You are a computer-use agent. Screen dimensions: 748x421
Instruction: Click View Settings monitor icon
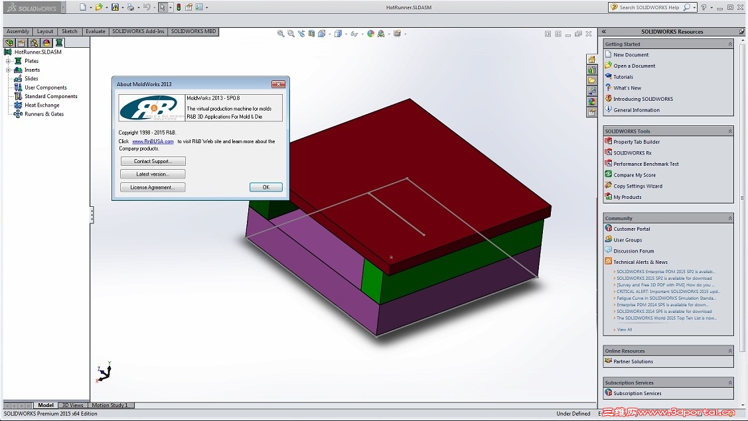(x=397, y=34)
